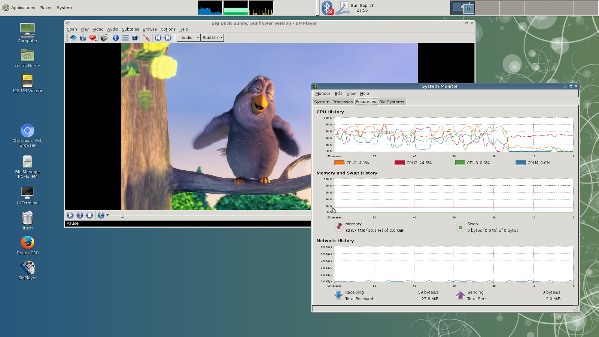Open the SMPlayer Subtitles menu
This screenshot has width=599, height=337.
(130, 29)
